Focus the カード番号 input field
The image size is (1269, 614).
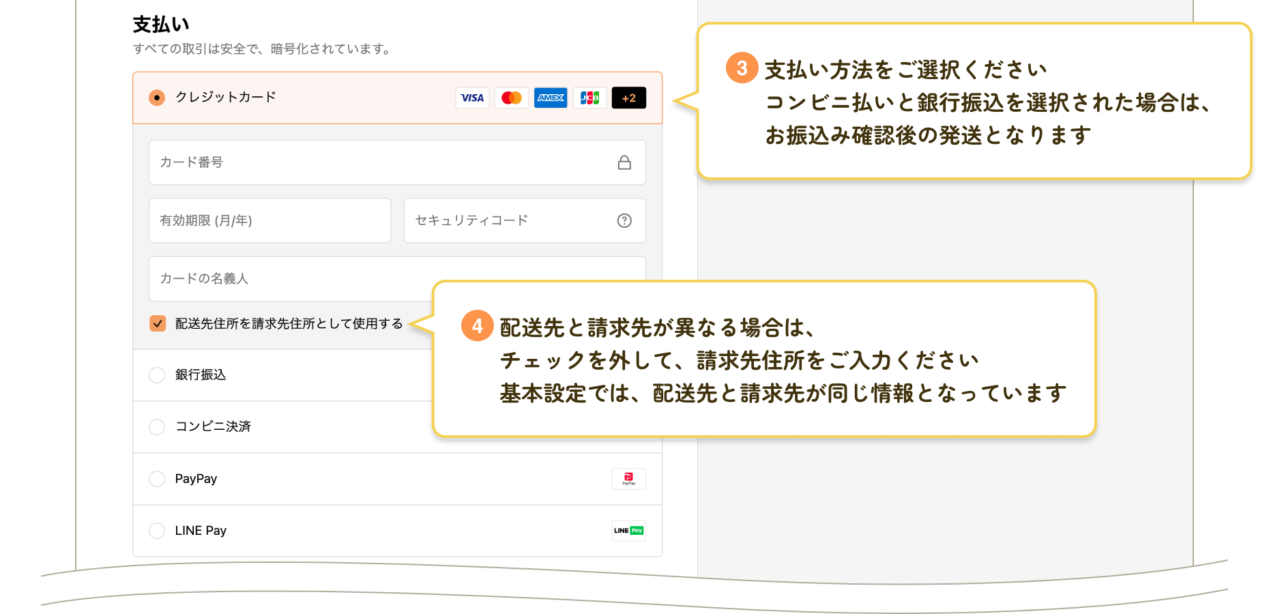[x=397, y=162]
